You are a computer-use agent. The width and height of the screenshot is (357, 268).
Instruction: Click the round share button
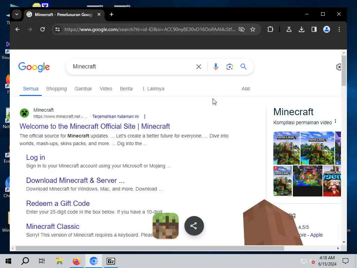tap(194, 226)
